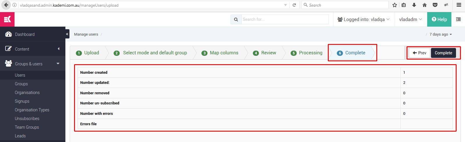This screenshot has height=142, width=465.
Task: Click the Kademi logo in top left
Action: coord(7,19)
